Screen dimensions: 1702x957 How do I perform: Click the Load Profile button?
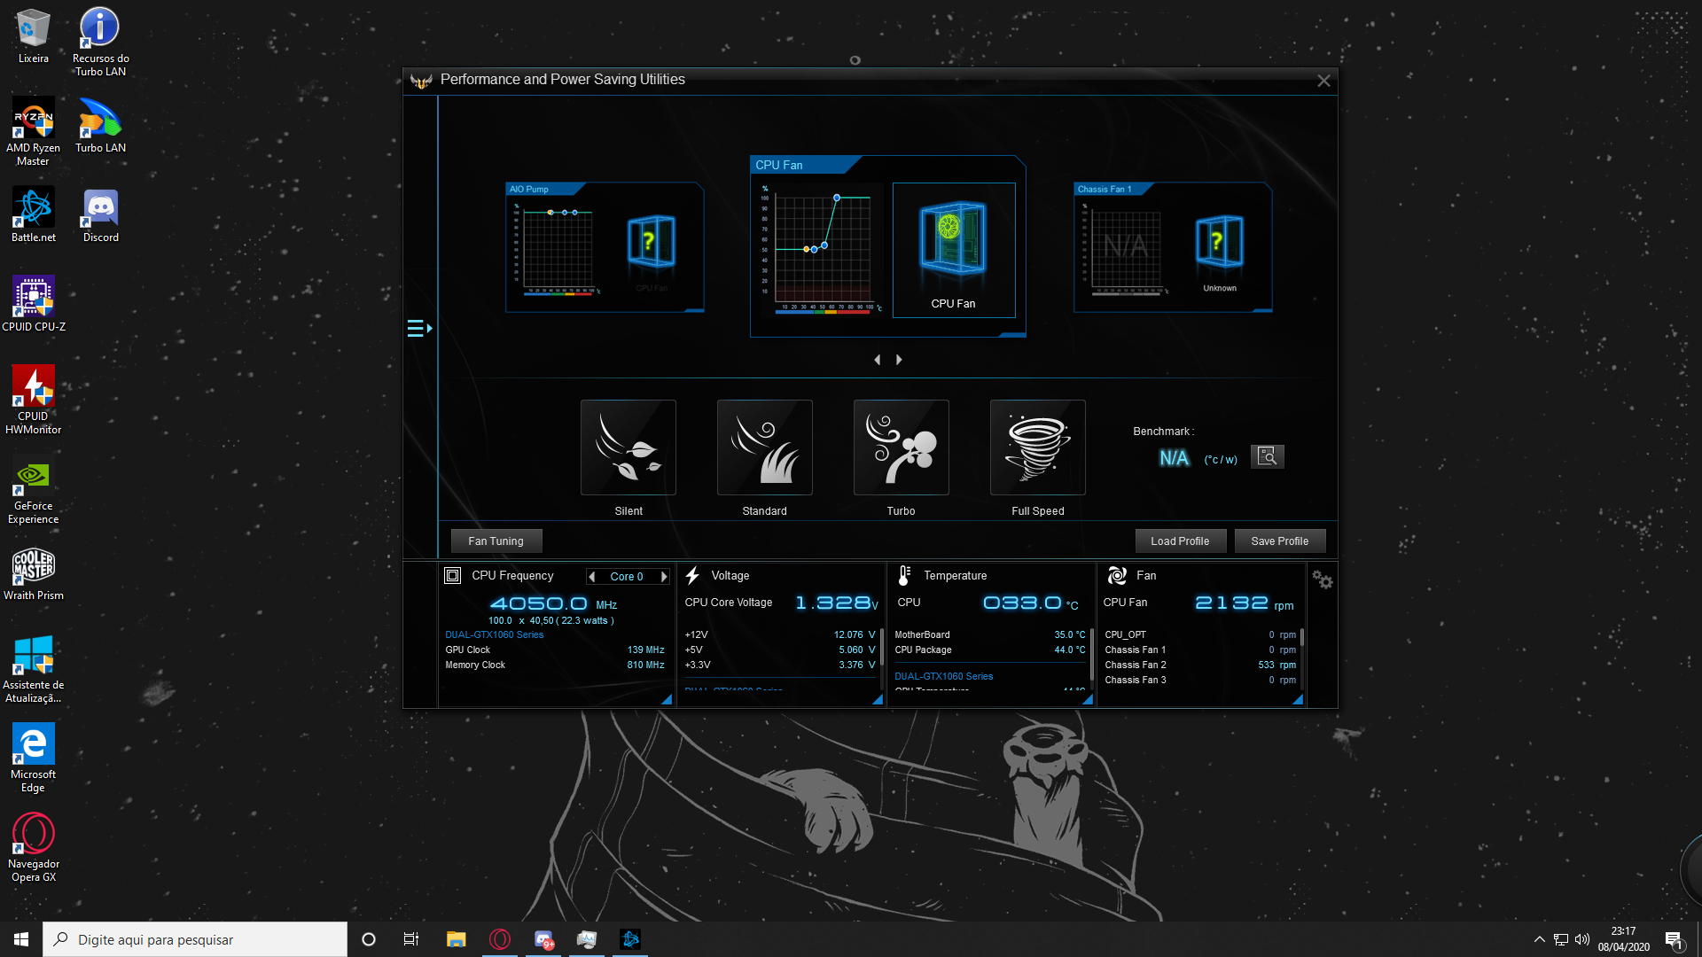point(1180,541)
